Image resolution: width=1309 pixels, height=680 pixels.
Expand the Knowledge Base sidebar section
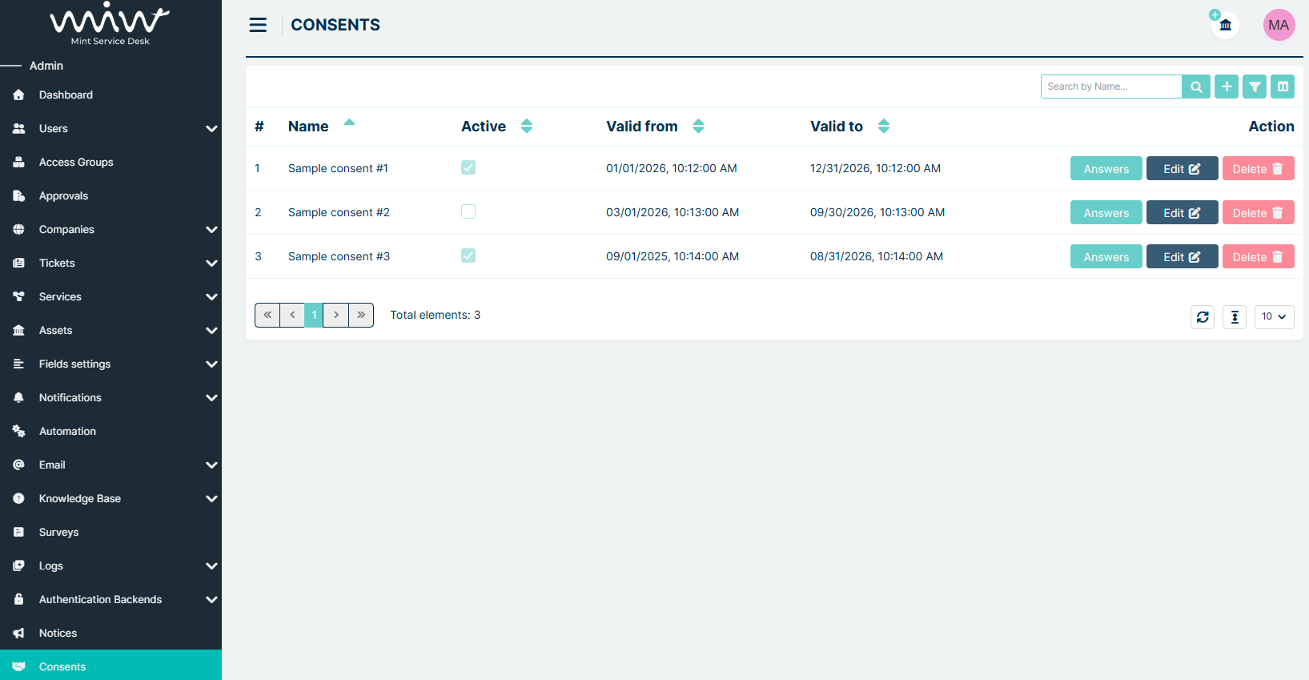(x=211, y=498)
